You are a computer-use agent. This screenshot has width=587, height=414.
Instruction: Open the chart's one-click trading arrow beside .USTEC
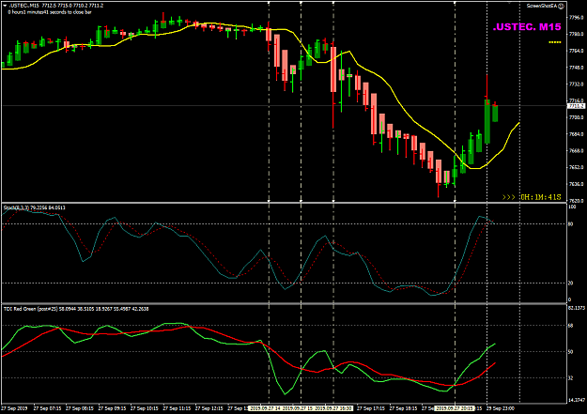[5, 6]
